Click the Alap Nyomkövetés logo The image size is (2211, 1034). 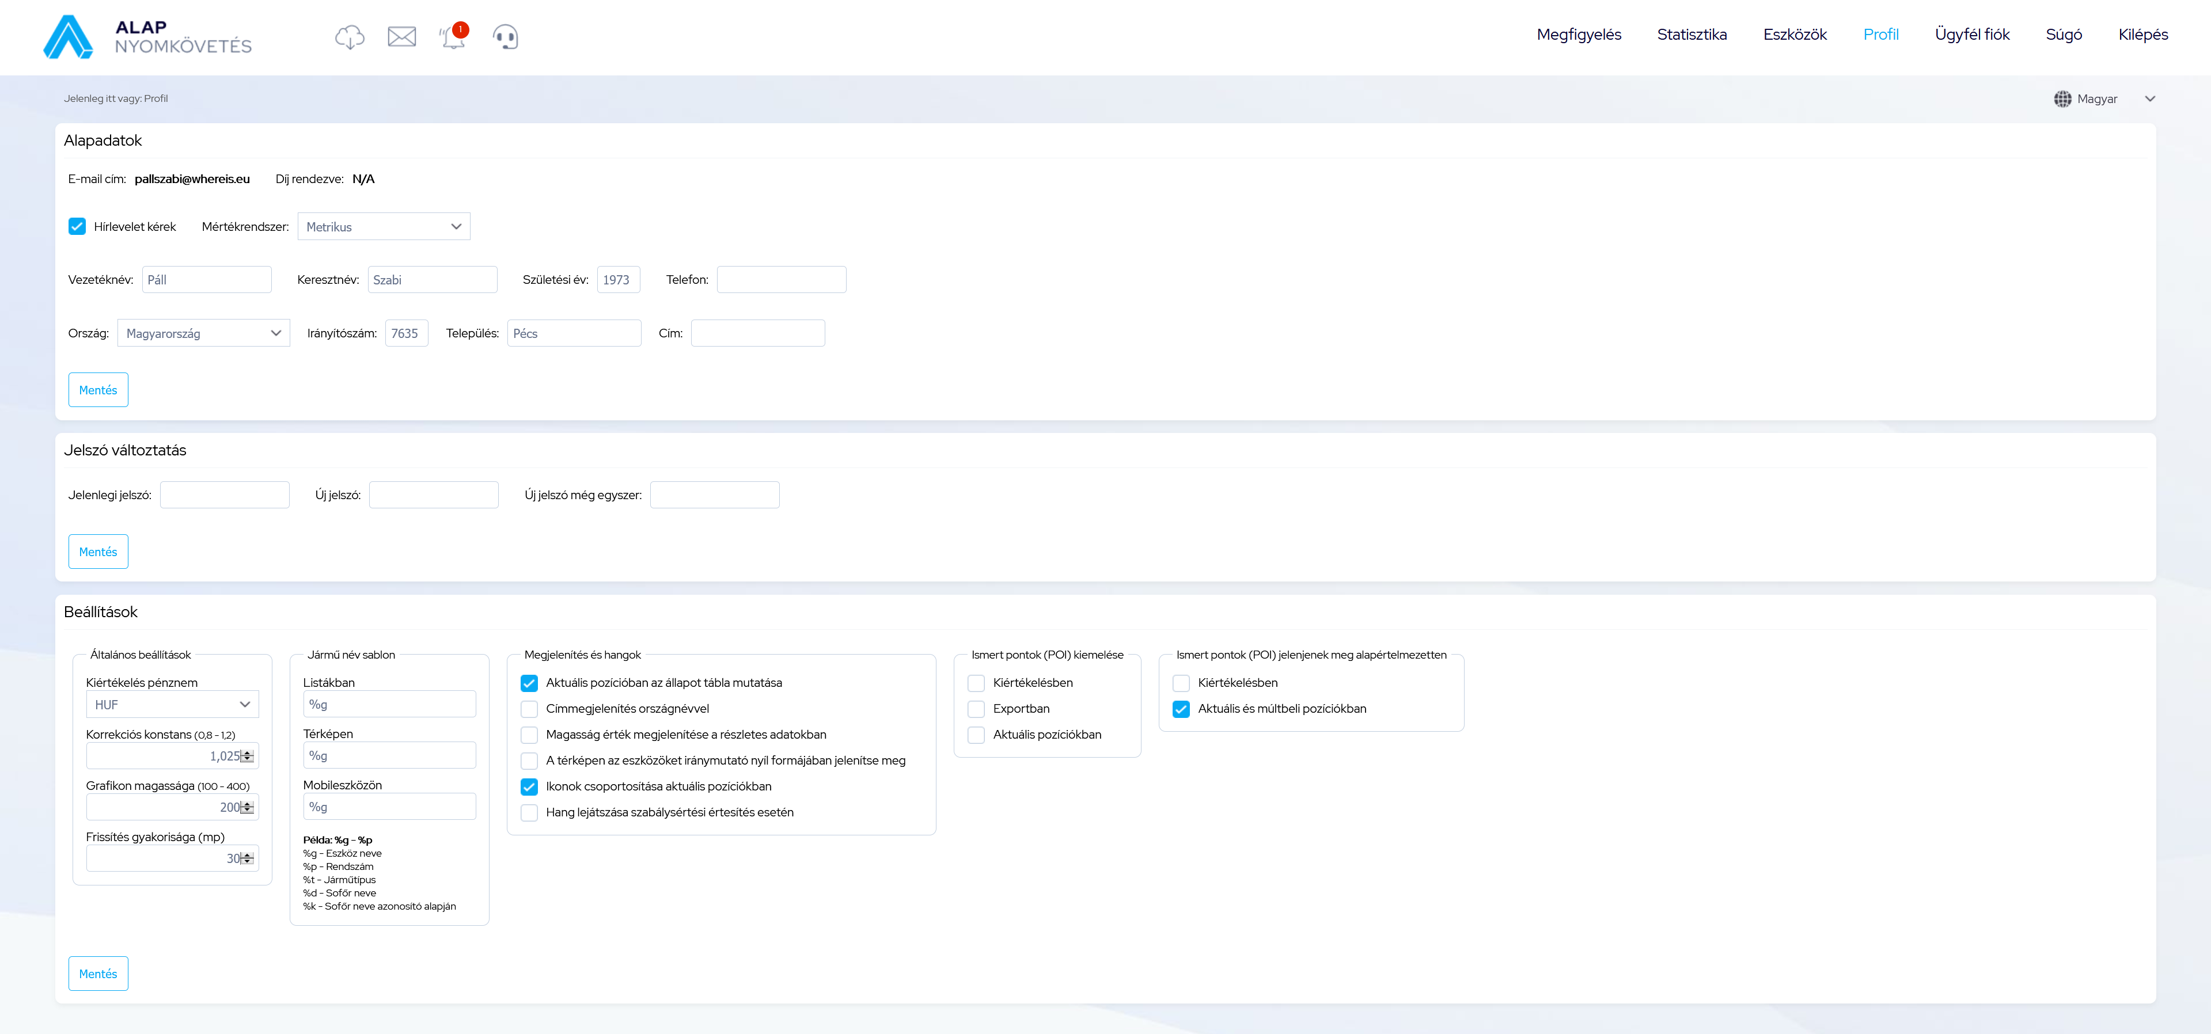click(147, 37)
